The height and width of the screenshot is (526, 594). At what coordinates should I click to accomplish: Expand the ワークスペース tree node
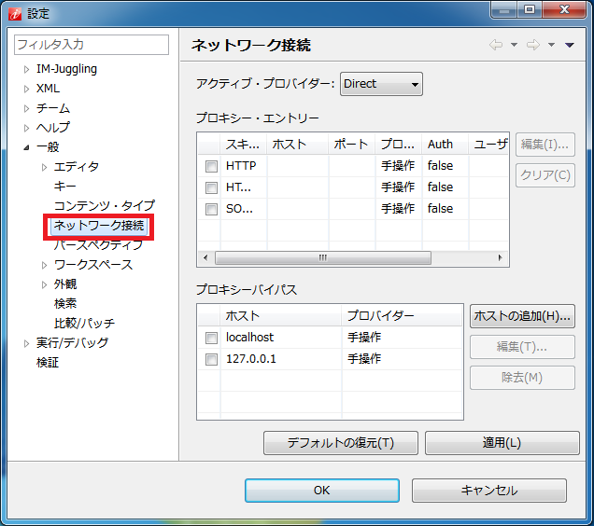[44, 265]
